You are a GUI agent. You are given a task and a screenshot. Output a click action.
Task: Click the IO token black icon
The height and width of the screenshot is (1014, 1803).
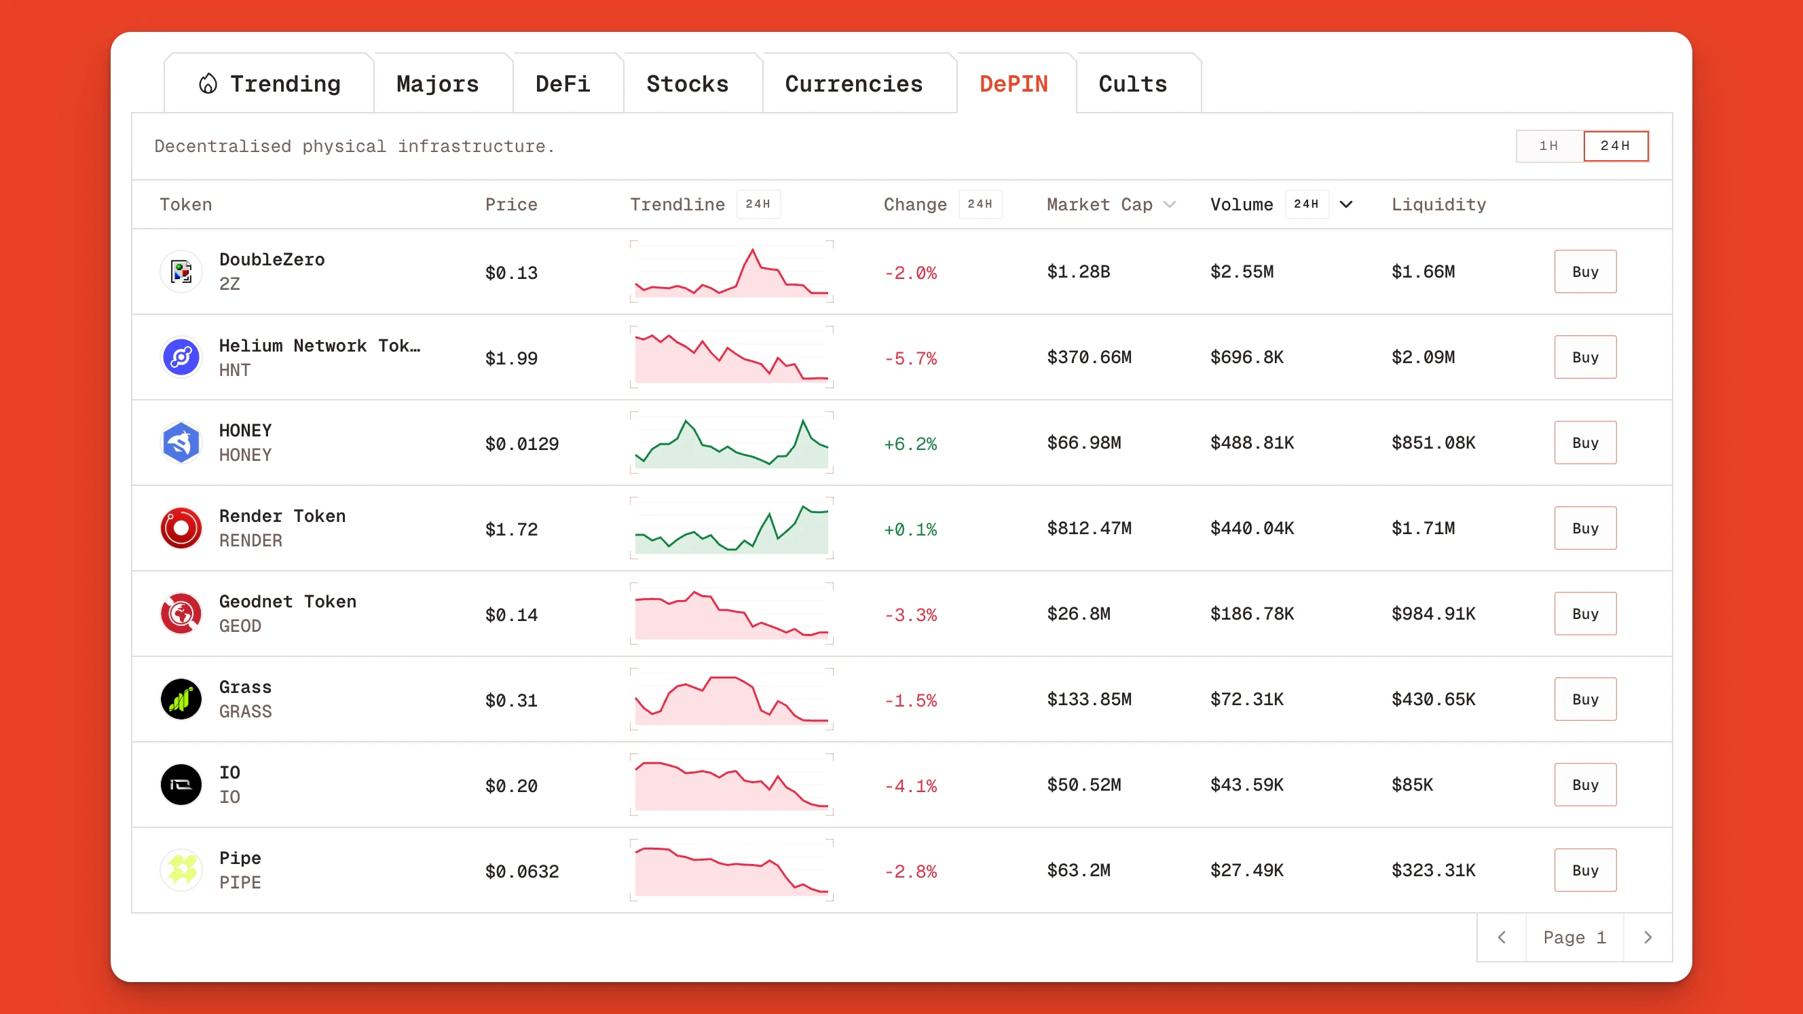coord(181,785)
